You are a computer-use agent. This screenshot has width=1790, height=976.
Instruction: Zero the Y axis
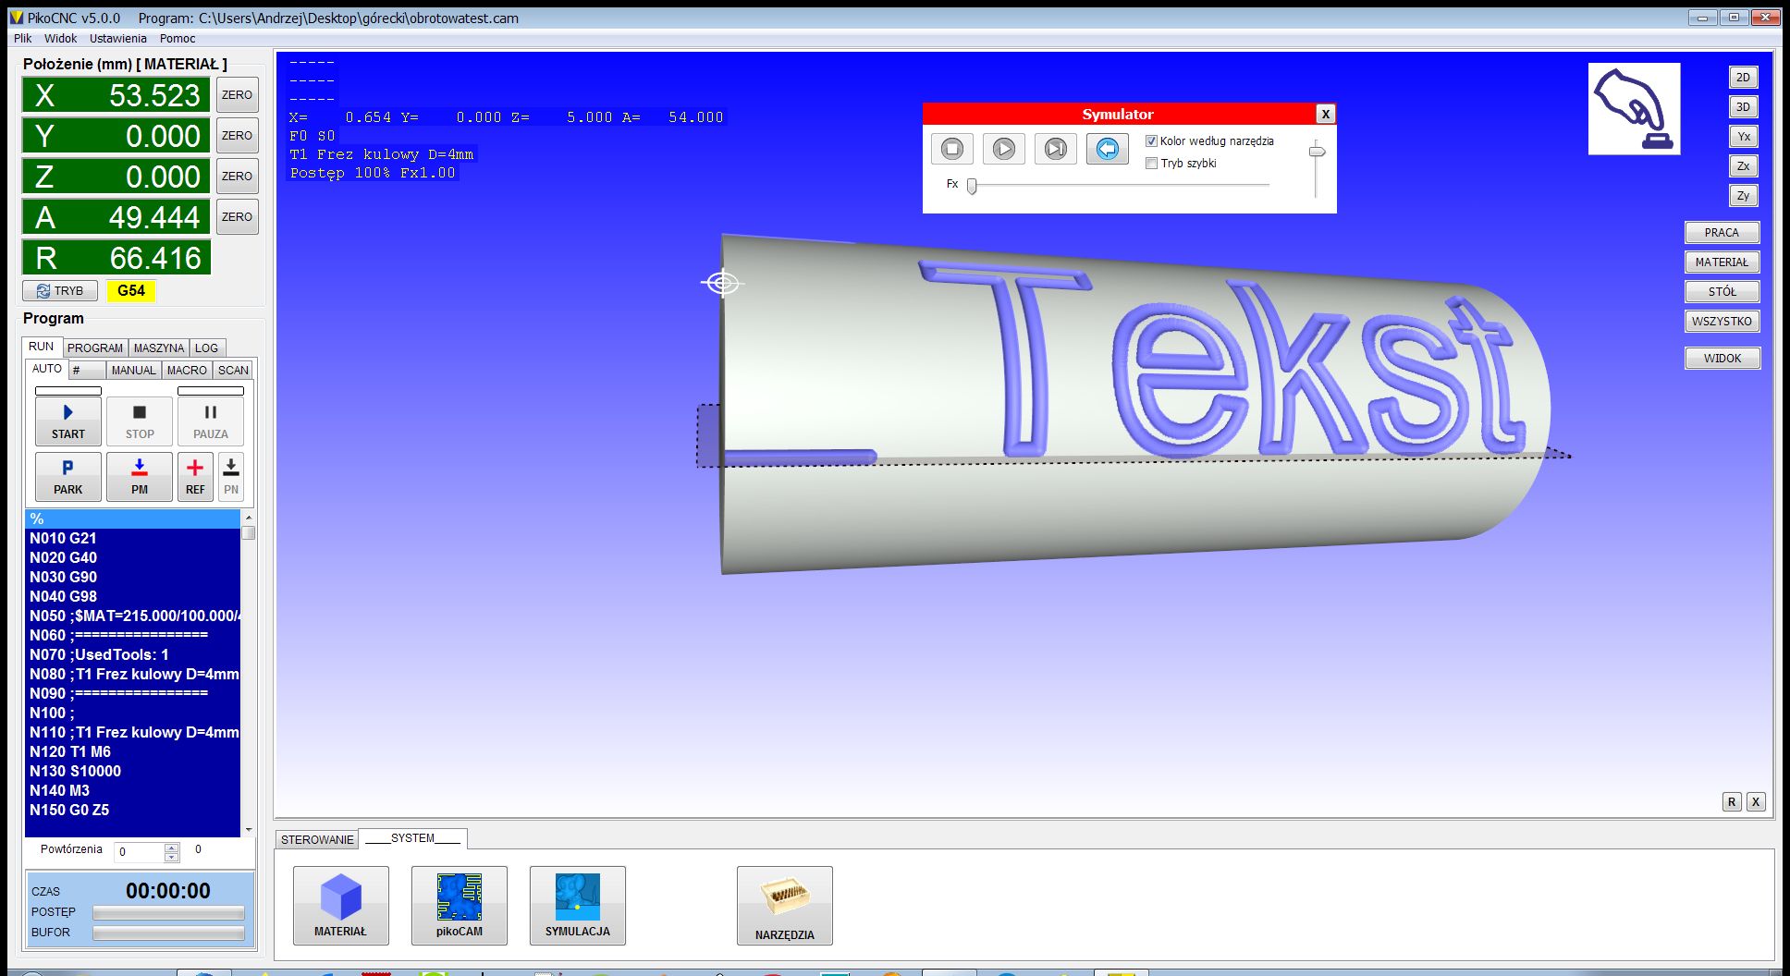[237, 136]
